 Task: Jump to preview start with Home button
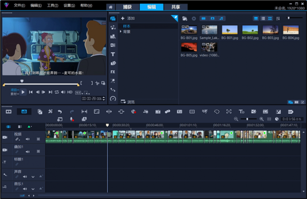(x=31, y=92)
